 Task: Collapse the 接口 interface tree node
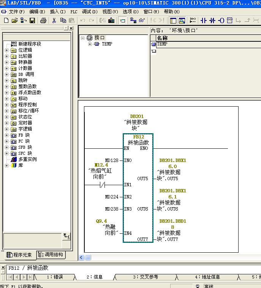83,38
